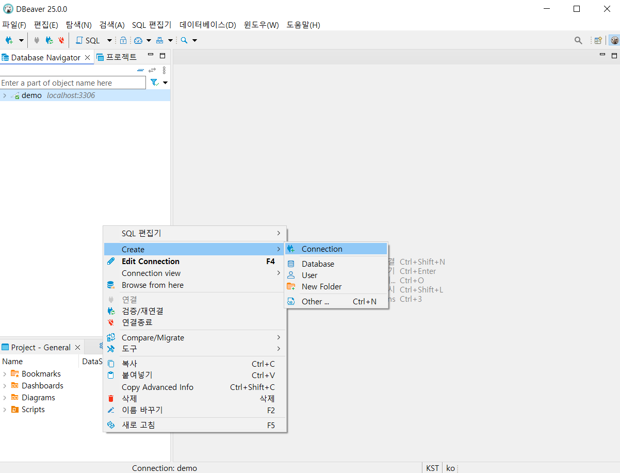Close the Database Navigator tab

[x=88, y=57]
